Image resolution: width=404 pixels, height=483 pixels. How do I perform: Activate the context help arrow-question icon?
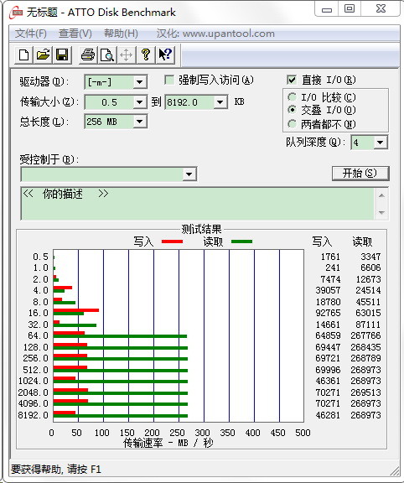[165, 55]
